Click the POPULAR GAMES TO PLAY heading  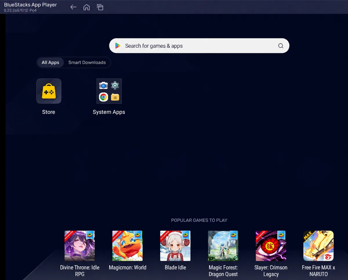pyautogui.click(x=199, y=220)
